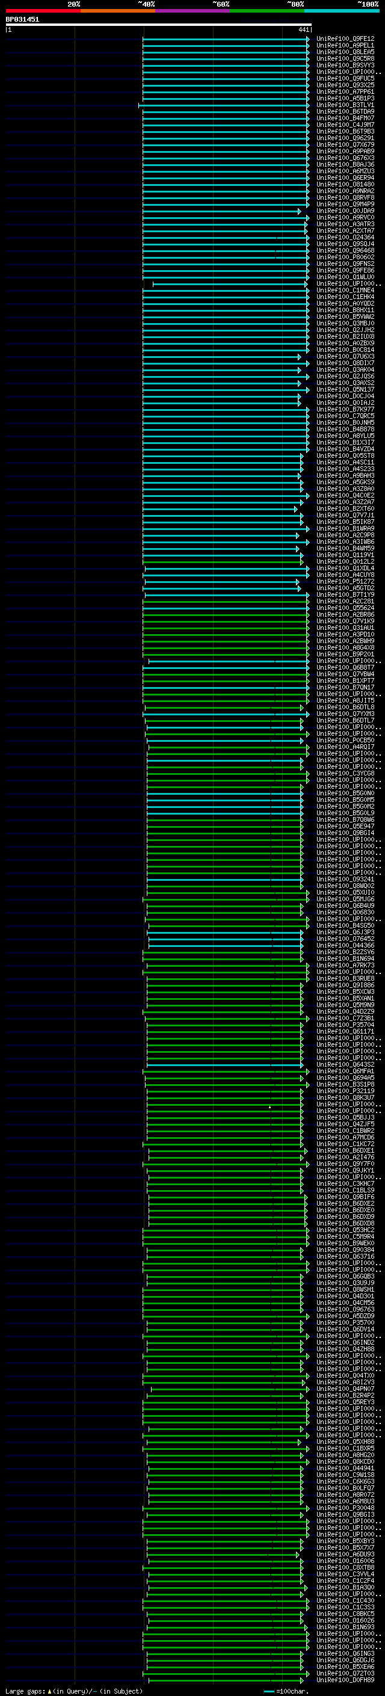The width and height of the screenshot is (385, 1696).
Task: Select the UniRef100_Q5N137 label
Action: (x=345, y=390)
